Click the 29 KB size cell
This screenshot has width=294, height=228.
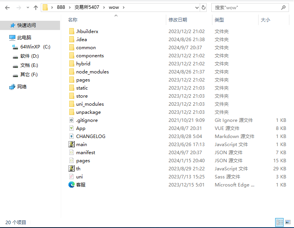click(279, 169)
